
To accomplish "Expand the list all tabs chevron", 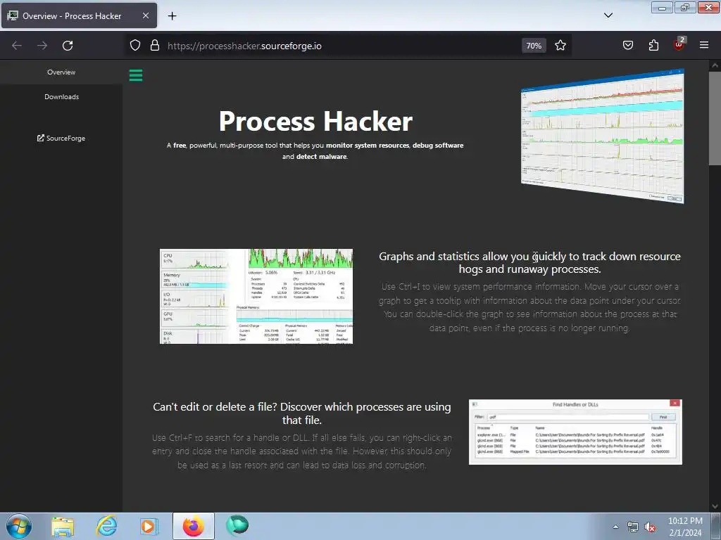I will (x=608, y=15).
